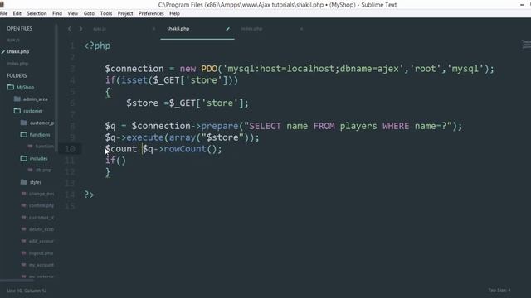Click the OPEN FILES sidebar heading
The image size is (531, 298).
[20, 29]
